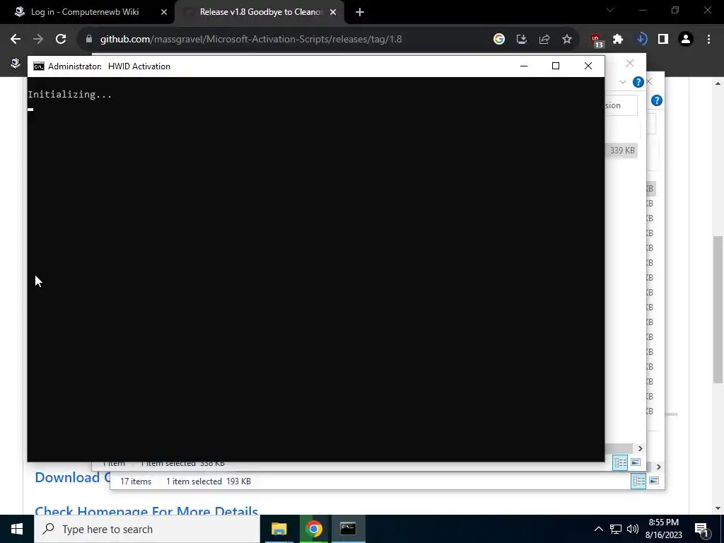
Task: Switch front Explorer to large icons view
Action: click(x=636, y=462)
